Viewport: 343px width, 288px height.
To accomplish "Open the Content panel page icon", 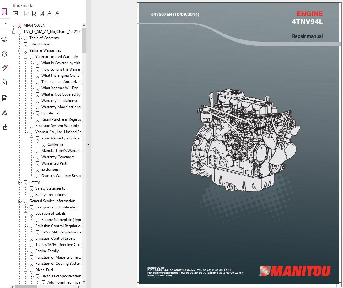I will coord(4,98).
